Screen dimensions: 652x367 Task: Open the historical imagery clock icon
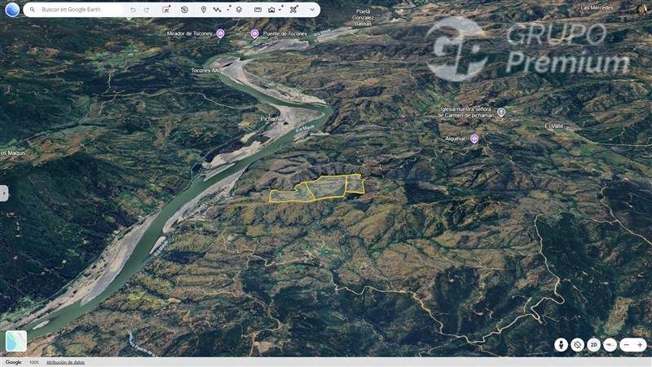[185, 10]
